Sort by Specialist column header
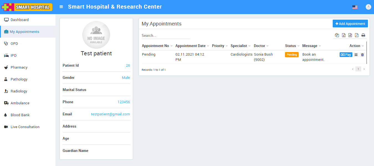374x166 pixels. (239, 46)
